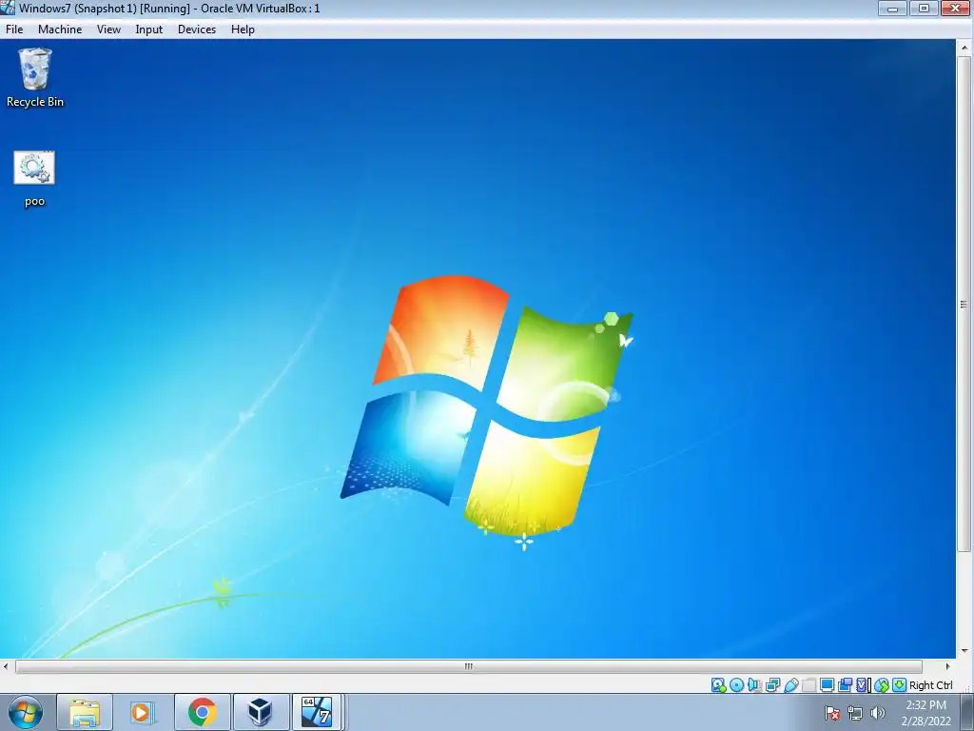Open VirtualBox Manager taskbar icon
Image resolution: width=974 pixels, height=731 pixels.
pos(260,712)
